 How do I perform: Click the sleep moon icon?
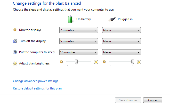tap(15, 52)
